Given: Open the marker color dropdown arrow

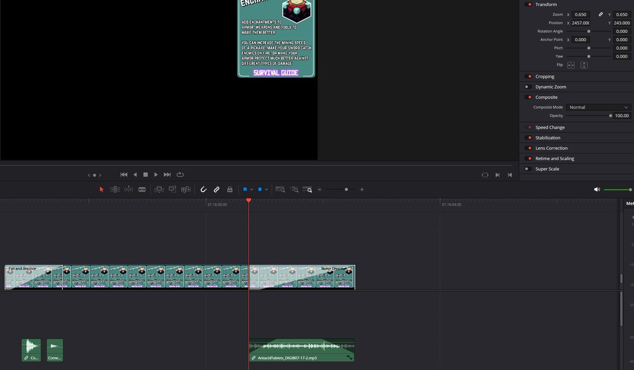Looking at the screenshot, I should (266, 189).
